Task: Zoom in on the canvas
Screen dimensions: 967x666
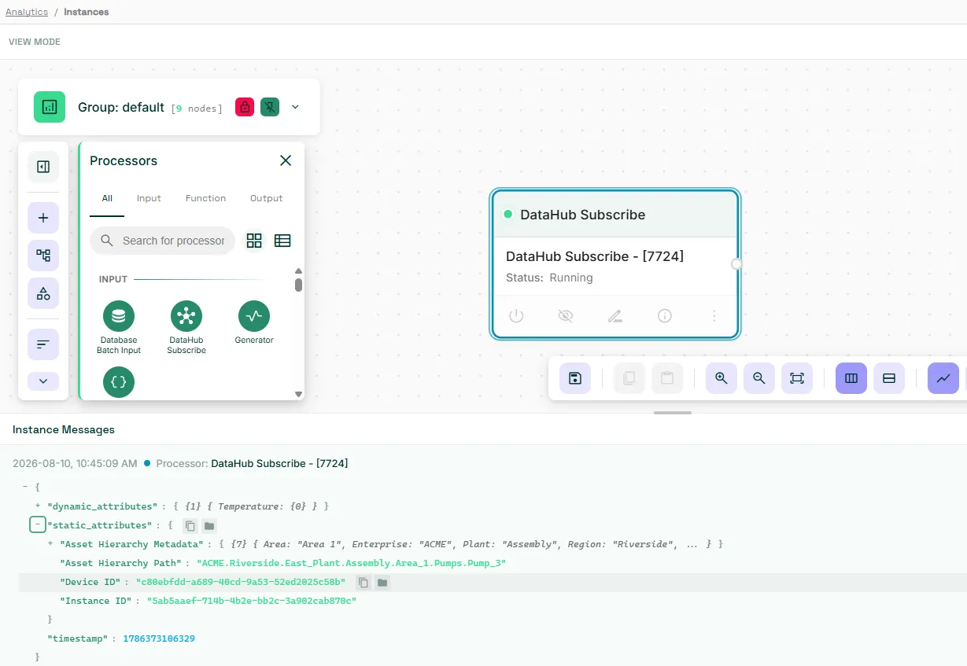Action: 722,378
